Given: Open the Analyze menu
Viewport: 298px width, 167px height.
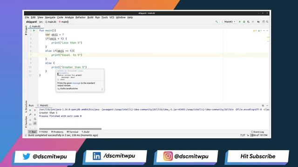Looking at the screenshot, I should pyautogui.click(x=69, y=18).
